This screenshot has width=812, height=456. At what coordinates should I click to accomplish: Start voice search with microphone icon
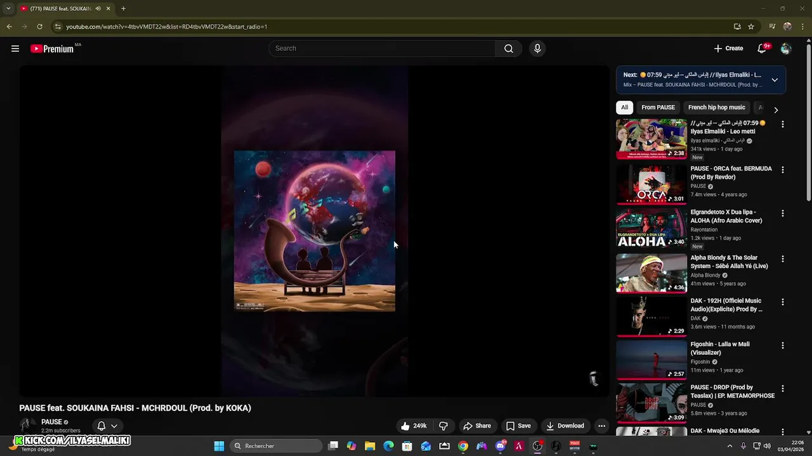tap(537, 49)
